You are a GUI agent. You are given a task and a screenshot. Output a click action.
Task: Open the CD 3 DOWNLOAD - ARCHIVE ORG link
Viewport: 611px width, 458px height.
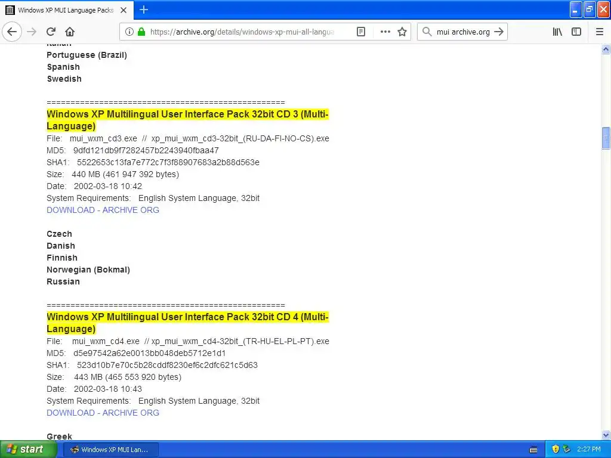click(103, 210)
